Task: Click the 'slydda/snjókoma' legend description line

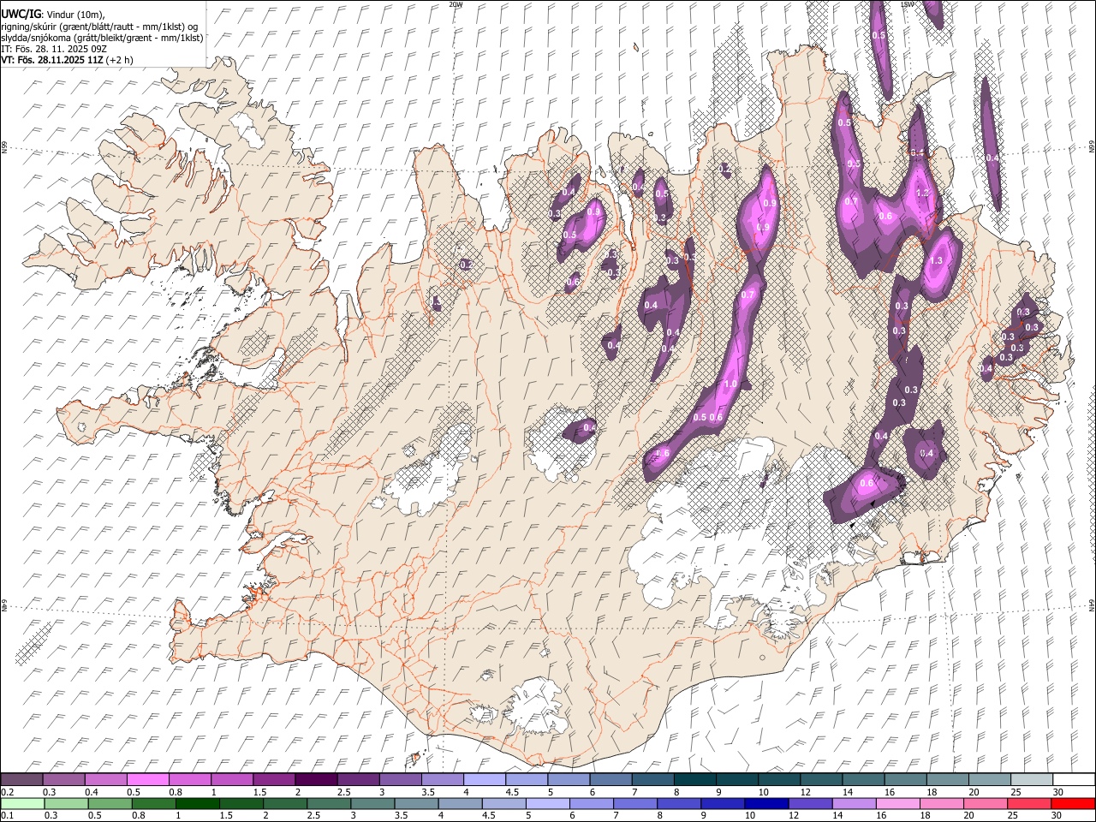Action: point(102,38)
